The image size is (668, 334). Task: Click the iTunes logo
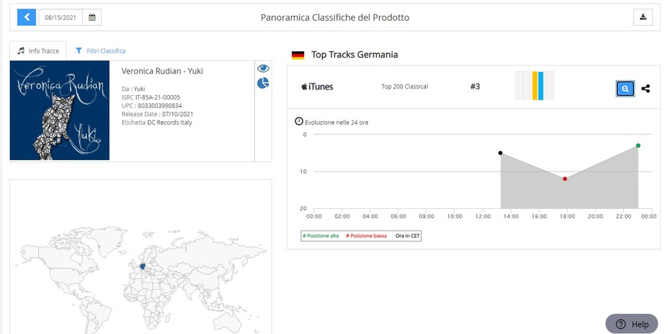pos(317,87)
